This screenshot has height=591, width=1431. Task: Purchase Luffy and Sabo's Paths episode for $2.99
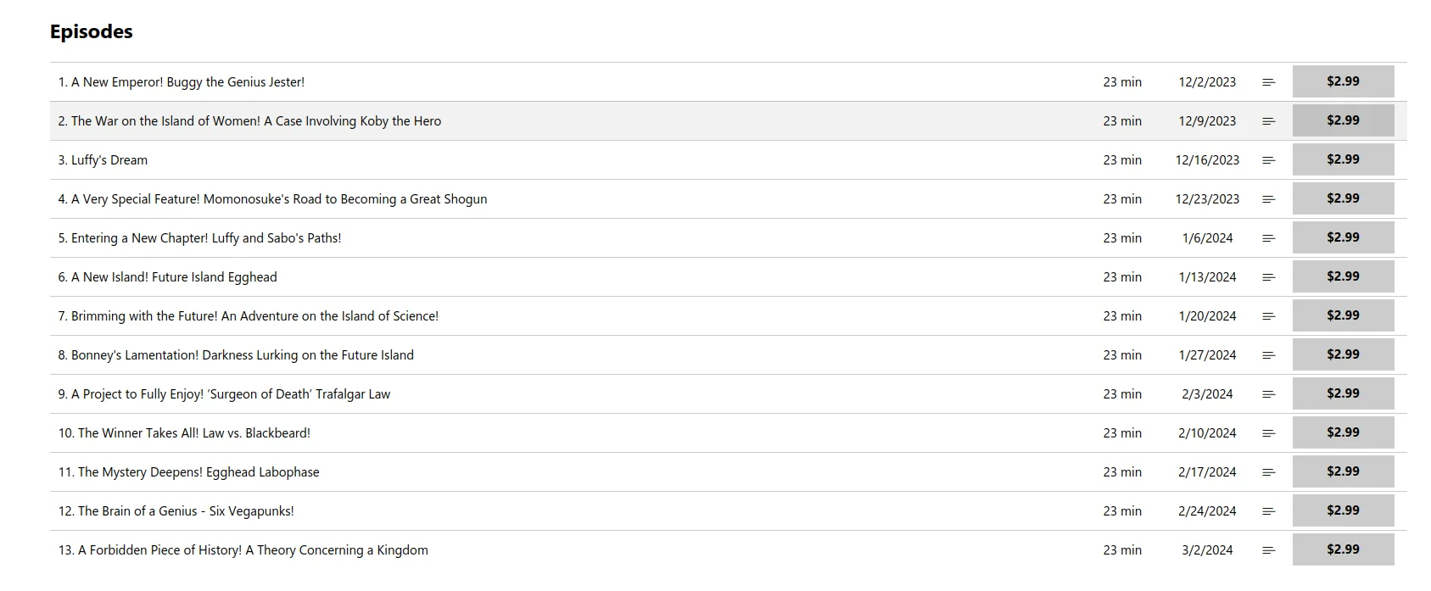[1343, 237]
